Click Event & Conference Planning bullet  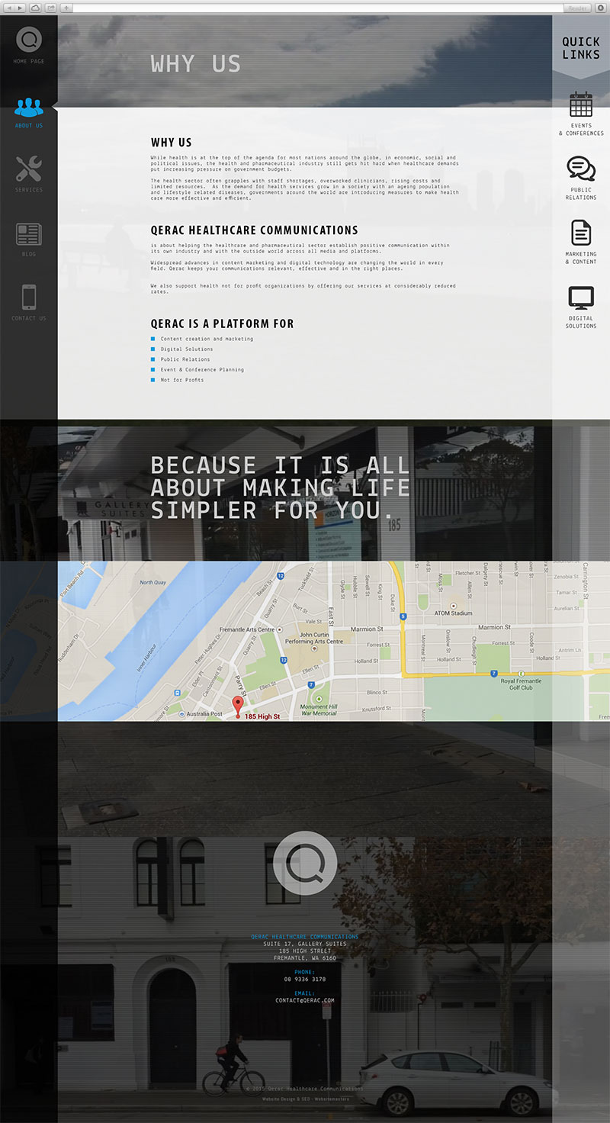pyautogui.click(x=202, y=369)
